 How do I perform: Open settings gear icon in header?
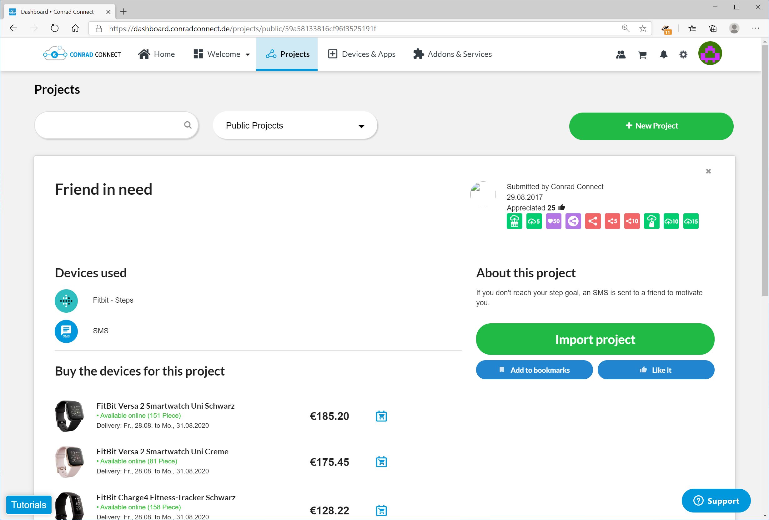[683, 55]
